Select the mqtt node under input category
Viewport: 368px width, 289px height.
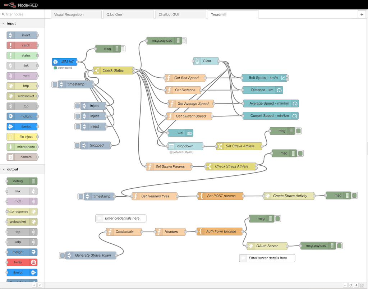22,76
